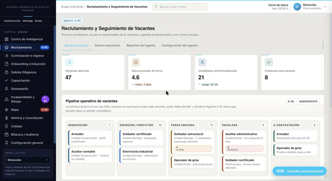Click the A-03 badge beside Bajas
This screenshot has height=181, width=332.
click(45, 110)
